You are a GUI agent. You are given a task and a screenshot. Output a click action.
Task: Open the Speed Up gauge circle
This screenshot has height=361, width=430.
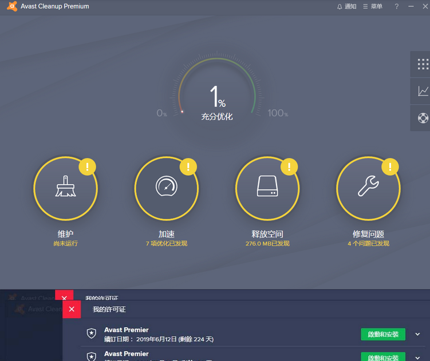[x=167, y=189]
